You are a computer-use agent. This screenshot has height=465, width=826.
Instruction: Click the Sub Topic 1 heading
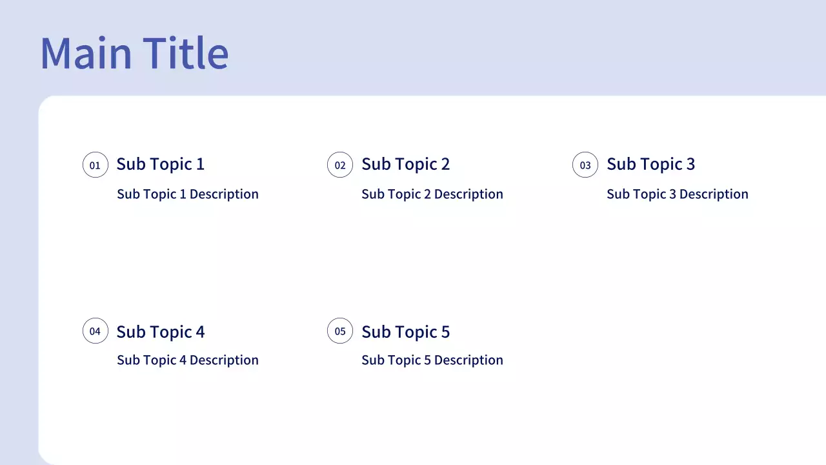(160, 164)
